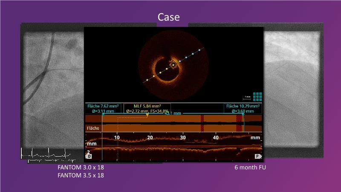
Task: Click the MLF 5.84 mm² measurement box
Action: (147, 108)
